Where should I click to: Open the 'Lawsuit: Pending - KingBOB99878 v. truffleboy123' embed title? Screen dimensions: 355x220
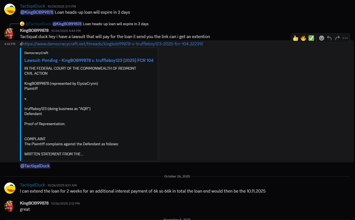click(x=89, y=60)
